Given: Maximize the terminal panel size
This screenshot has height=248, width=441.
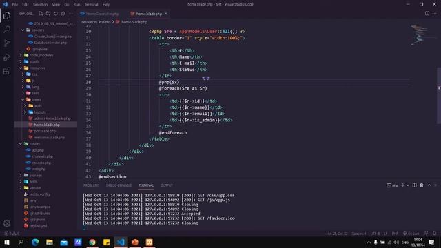Looking at the screenshot, I should click(x=429, y=185).
